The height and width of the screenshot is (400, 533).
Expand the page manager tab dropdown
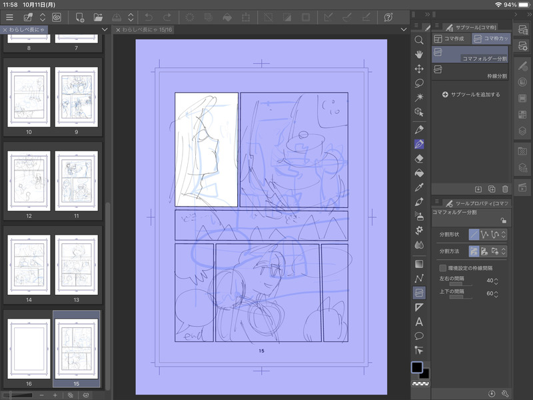pyautogui.click(x=105, y=29)
